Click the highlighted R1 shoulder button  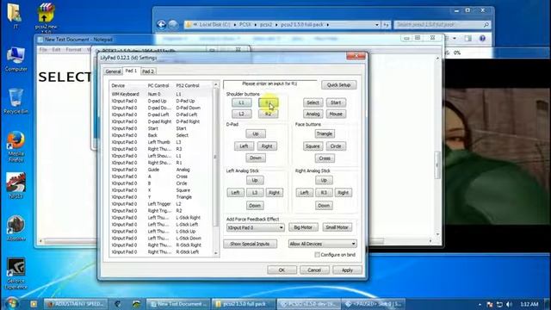[x=269, y=102]
